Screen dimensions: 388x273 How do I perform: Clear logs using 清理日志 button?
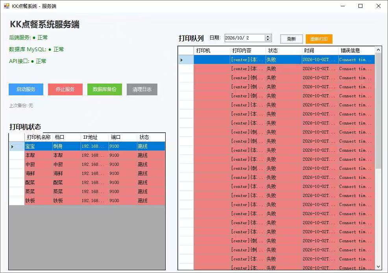[142, 89]
